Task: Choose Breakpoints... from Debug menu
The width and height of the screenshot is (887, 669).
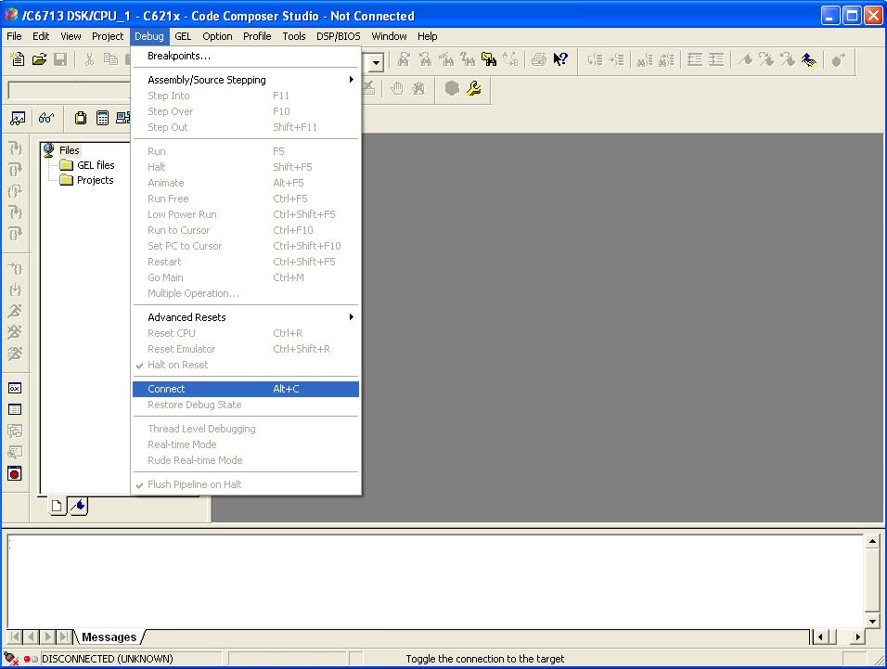Action: [x=246, y=56]
